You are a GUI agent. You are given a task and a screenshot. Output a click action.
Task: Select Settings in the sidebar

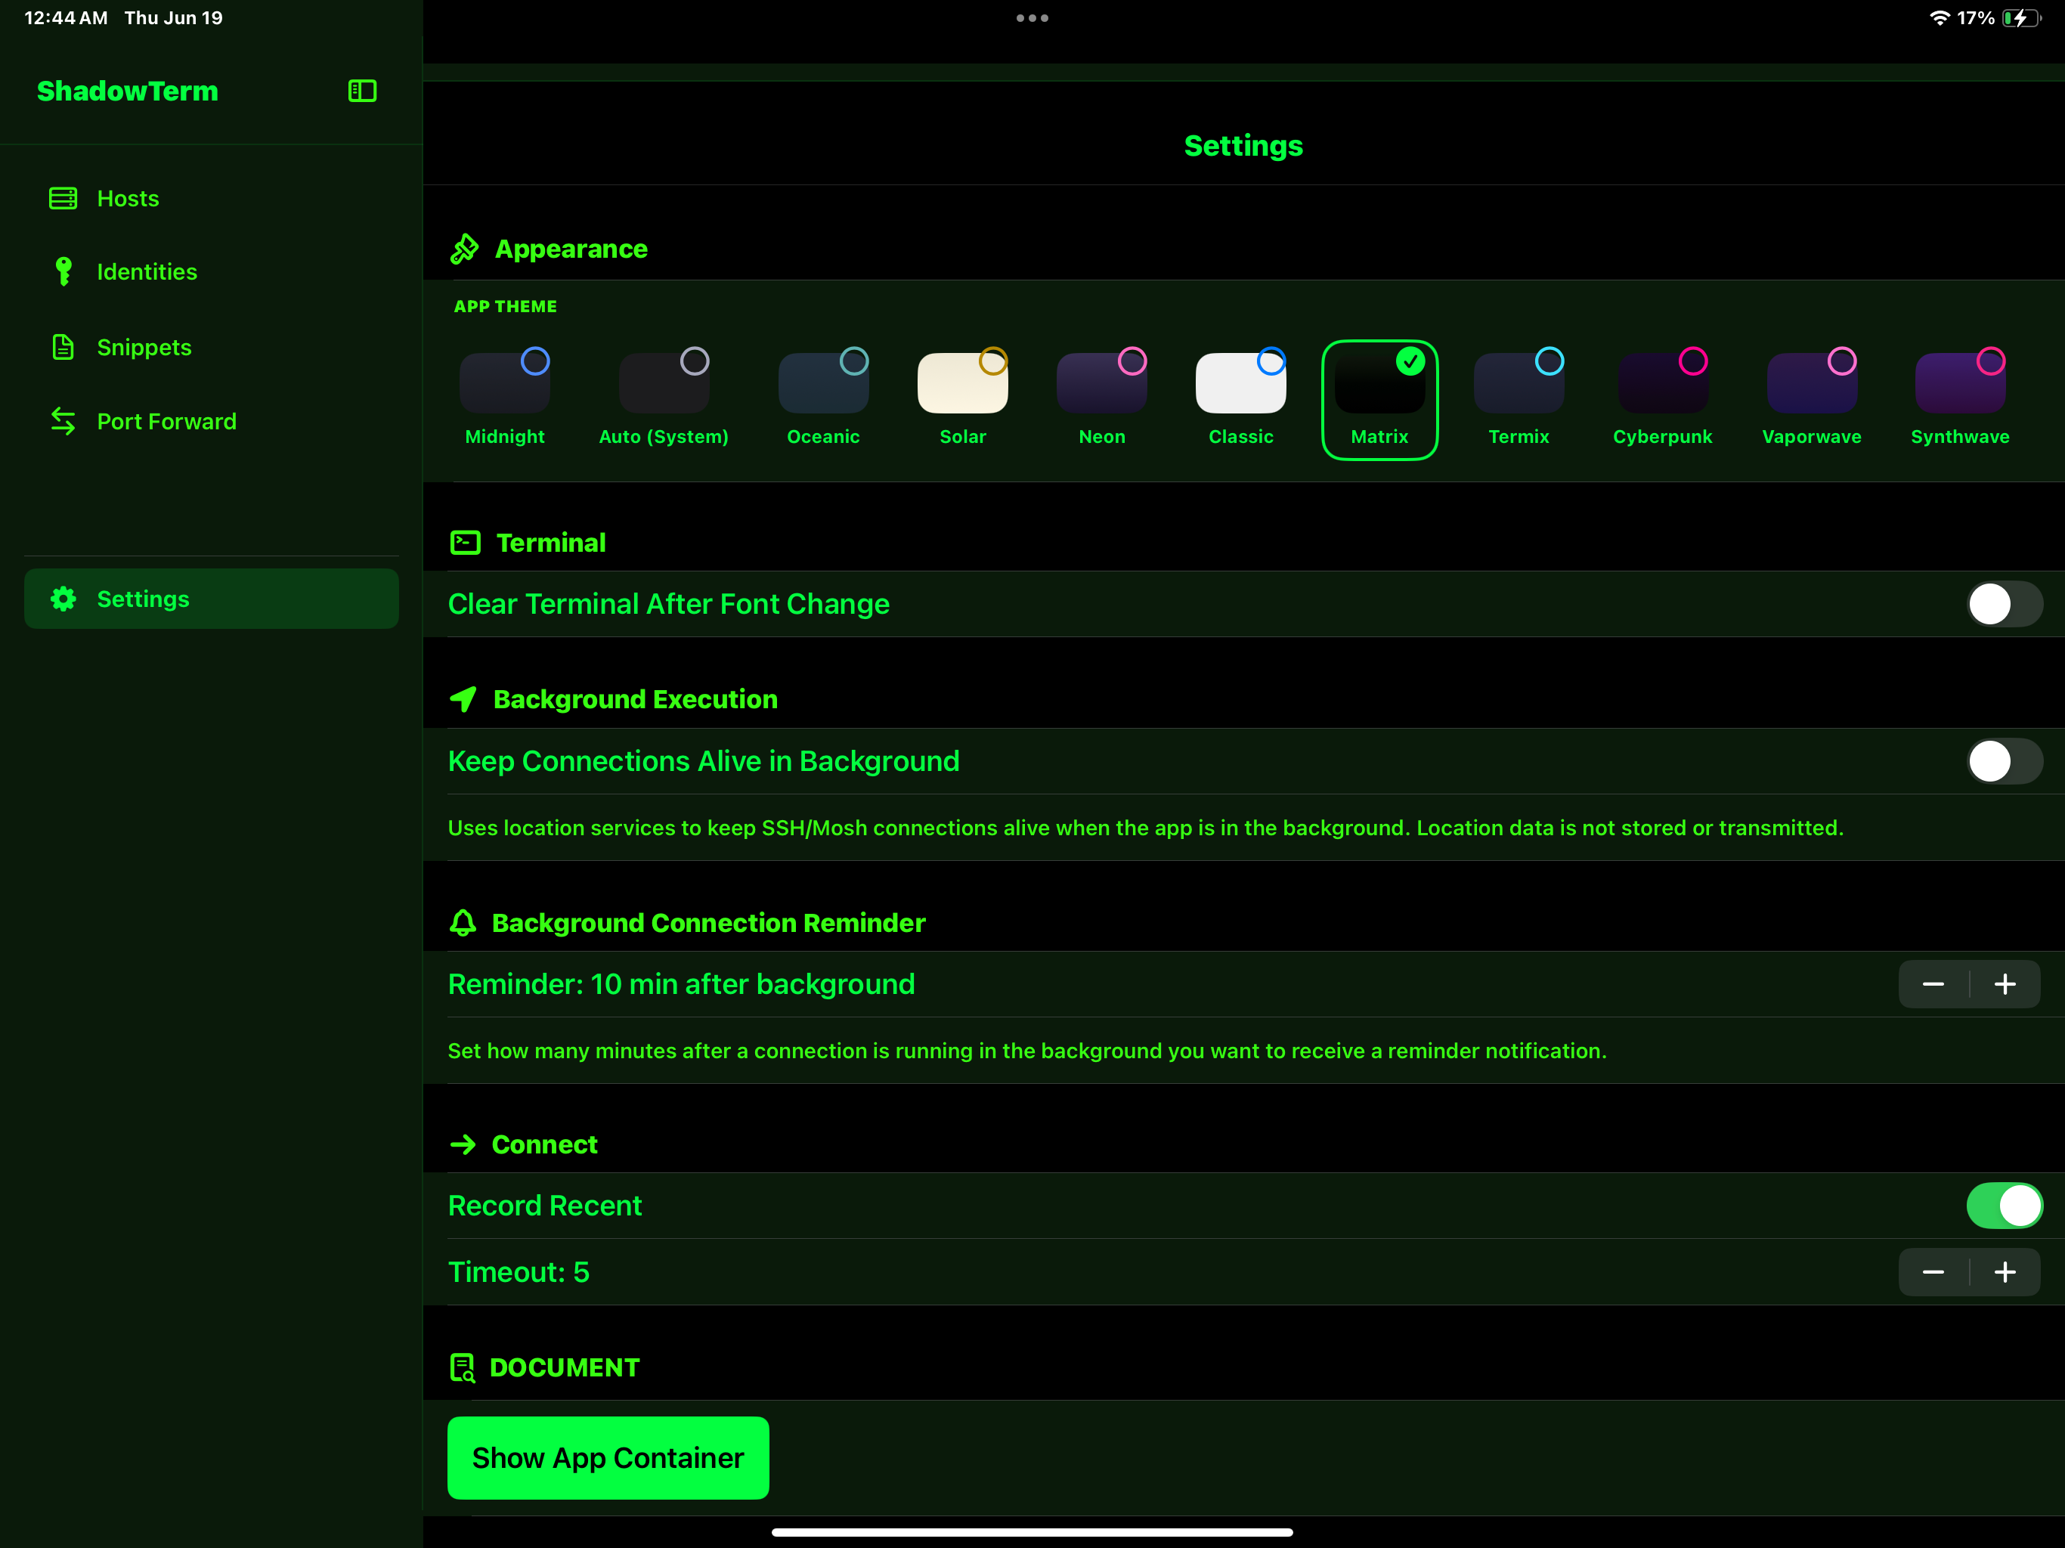coord(212,599)
